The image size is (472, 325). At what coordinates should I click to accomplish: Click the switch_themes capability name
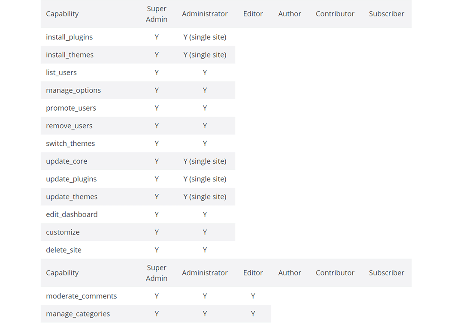pos(71,144)
